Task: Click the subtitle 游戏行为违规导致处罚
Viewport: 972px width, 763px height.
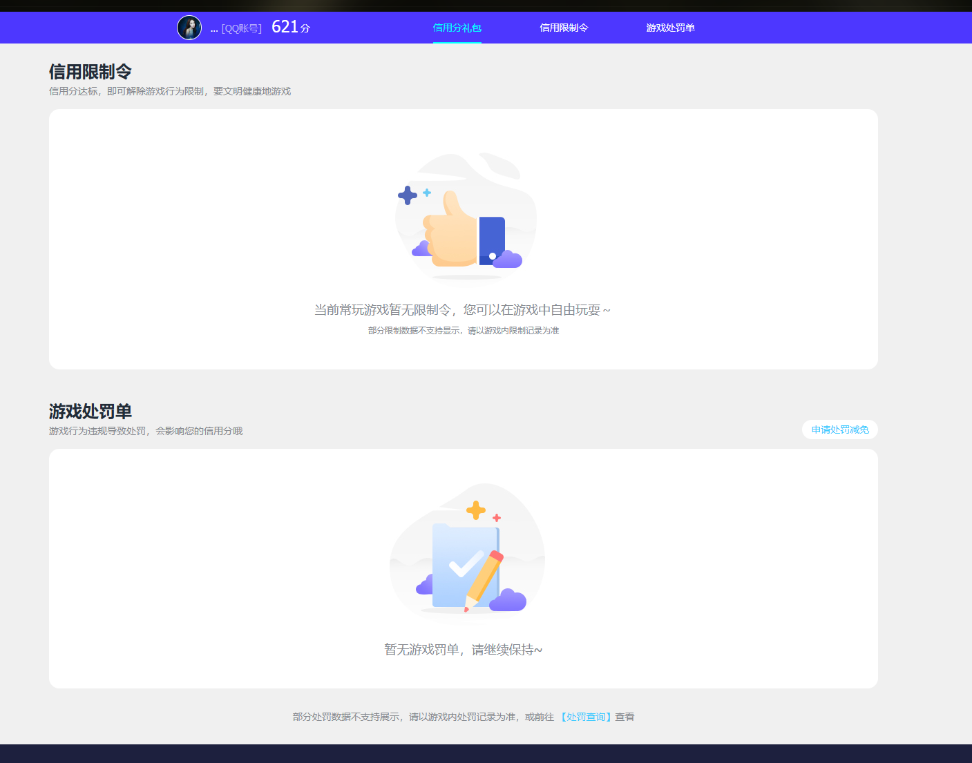Action: tap(97, 431)
